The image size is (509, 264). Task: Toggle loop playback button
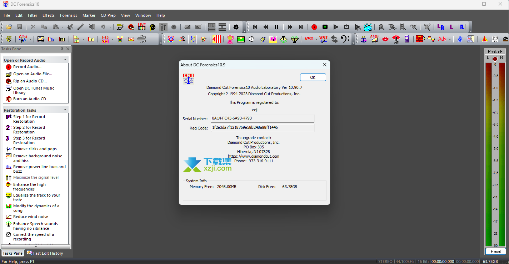point(346,27)
